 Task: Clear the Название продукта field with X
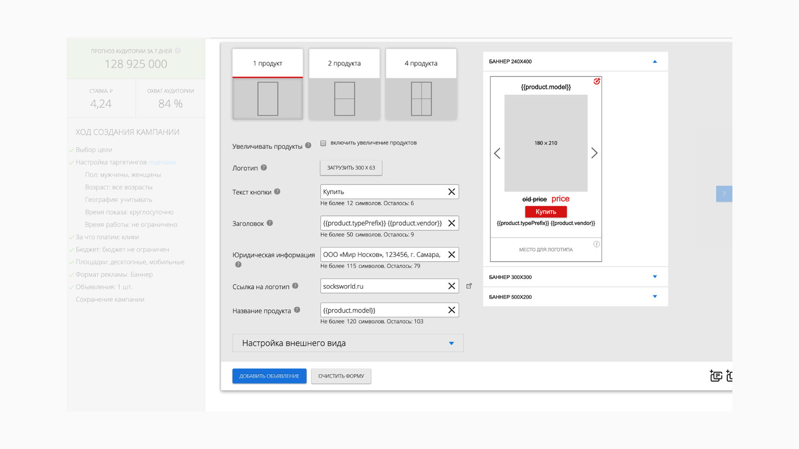pyautogui.click(x=451, y=310)
